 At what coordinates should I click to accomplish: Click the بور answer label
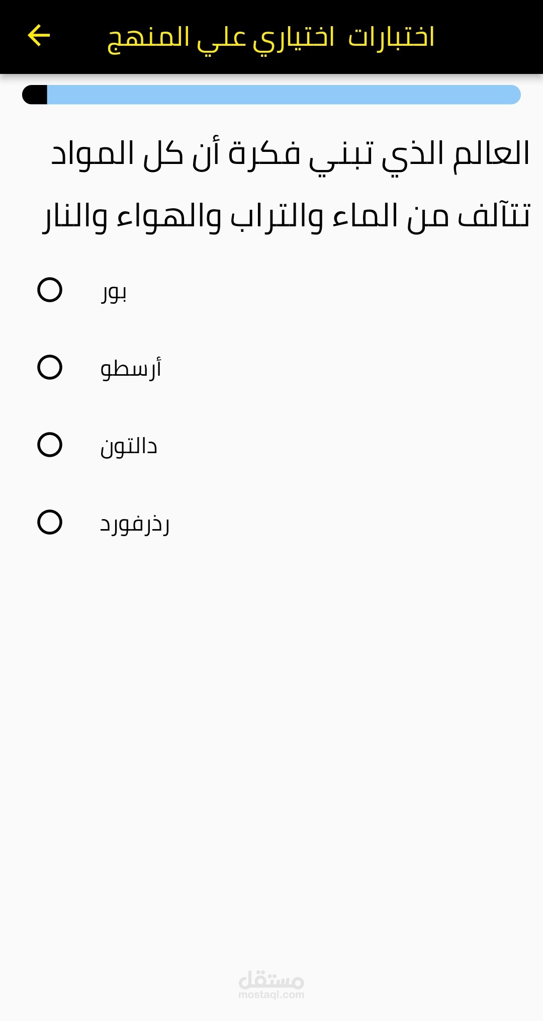[x=114, y=292]
